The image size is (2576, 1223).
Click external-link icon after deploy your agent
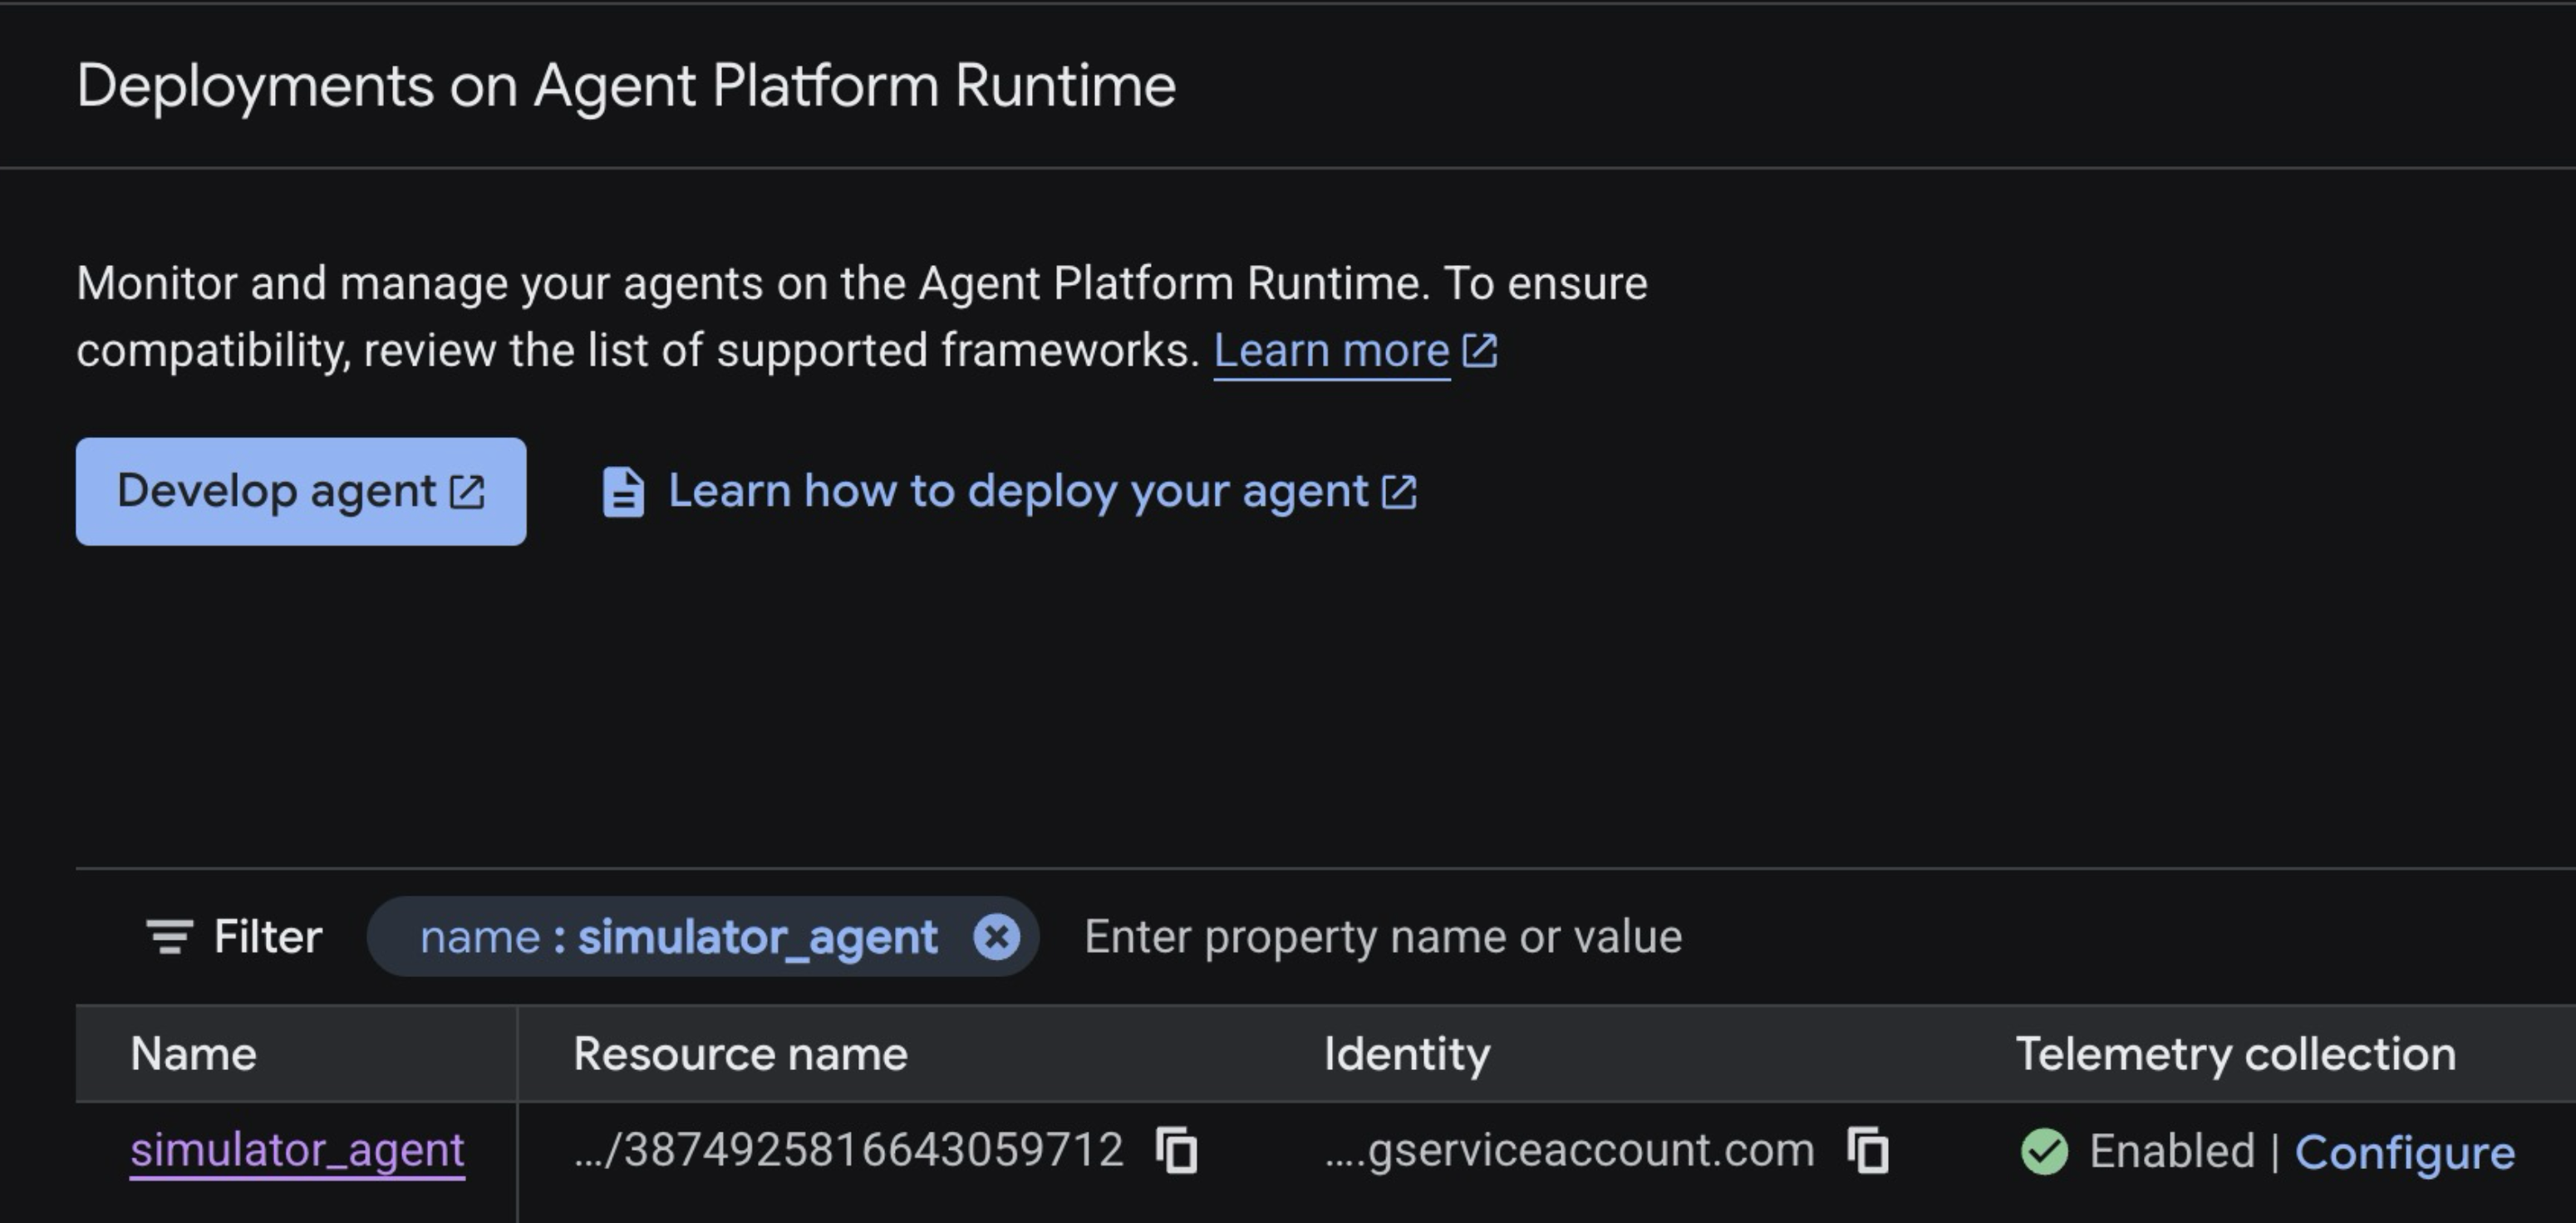point(1399,491)
